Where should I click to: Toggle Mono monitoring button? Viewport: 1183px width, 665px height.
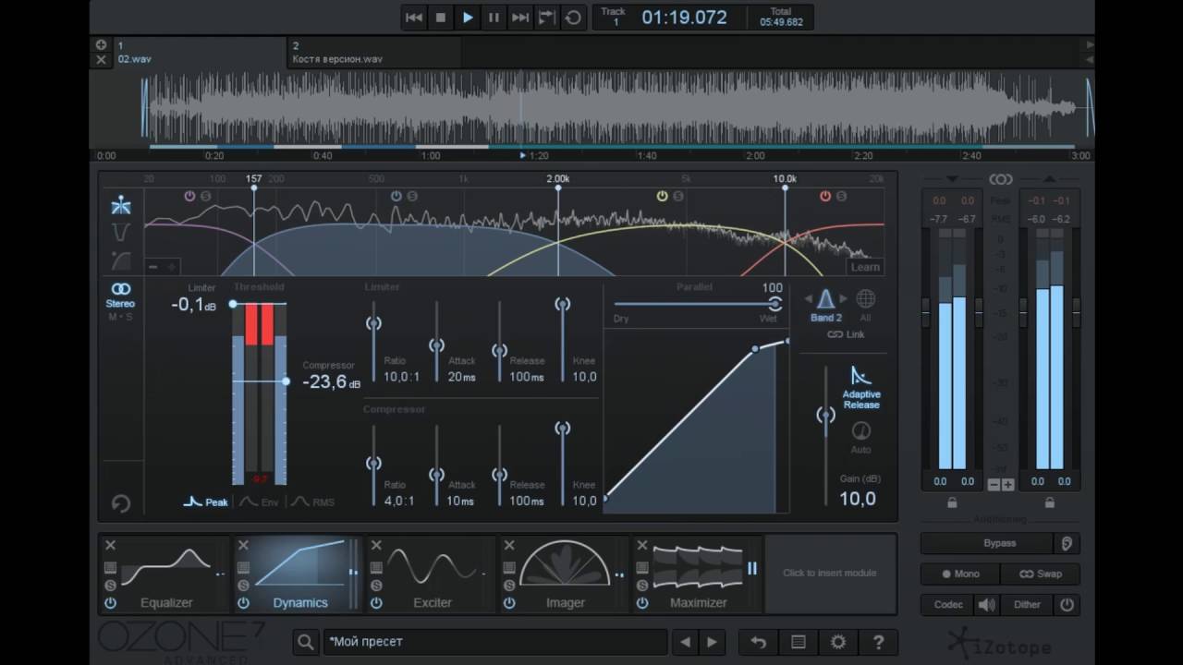960,574
